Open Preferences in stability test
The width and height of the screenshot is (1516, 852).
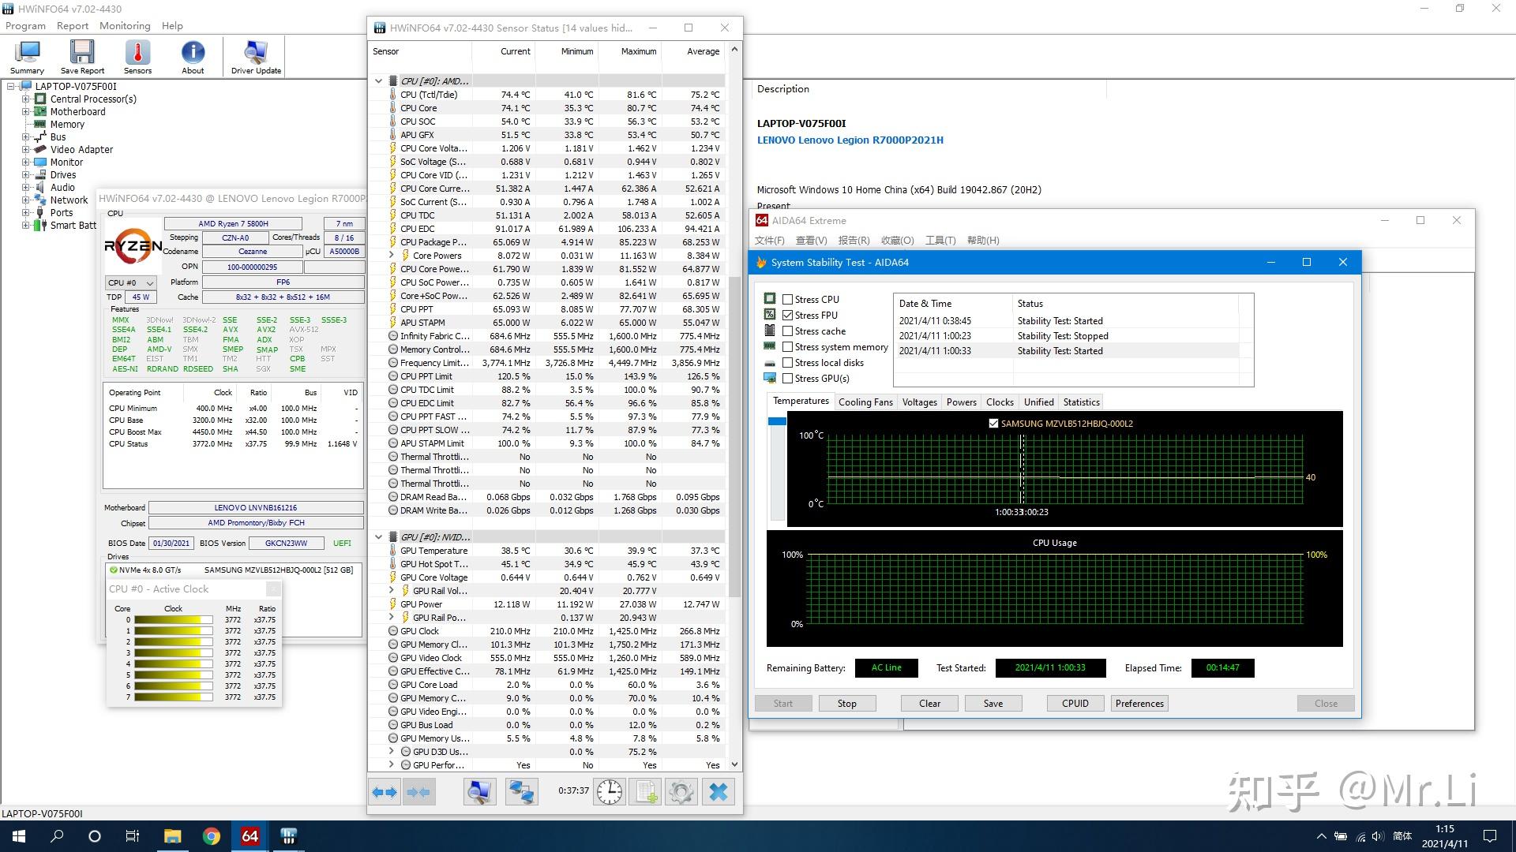[1139, 704]
